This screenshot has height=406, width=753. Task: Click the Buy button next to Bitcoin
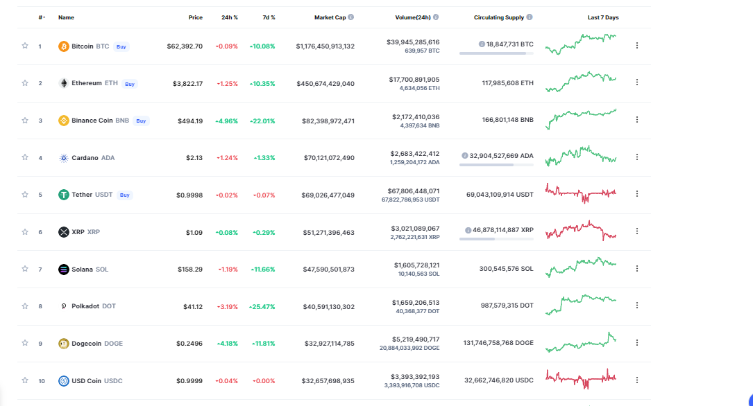(x=121, y=46)
